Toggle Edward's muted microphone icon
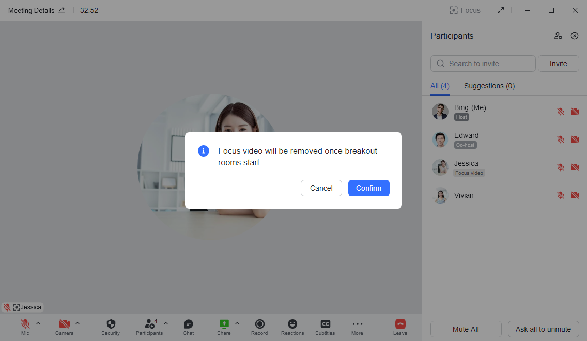 click(x=560, y=139)
